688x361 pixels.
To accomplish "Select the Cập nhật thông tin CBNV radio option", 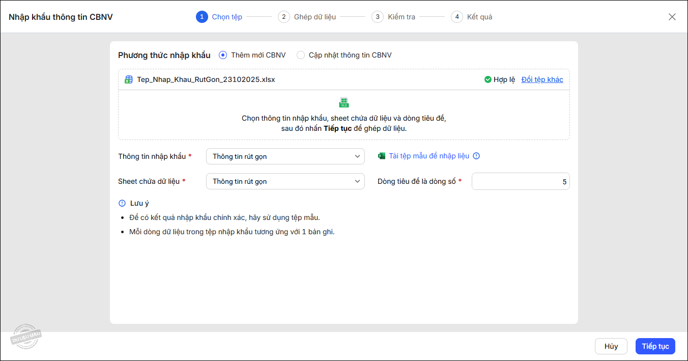I will (301, 55).
